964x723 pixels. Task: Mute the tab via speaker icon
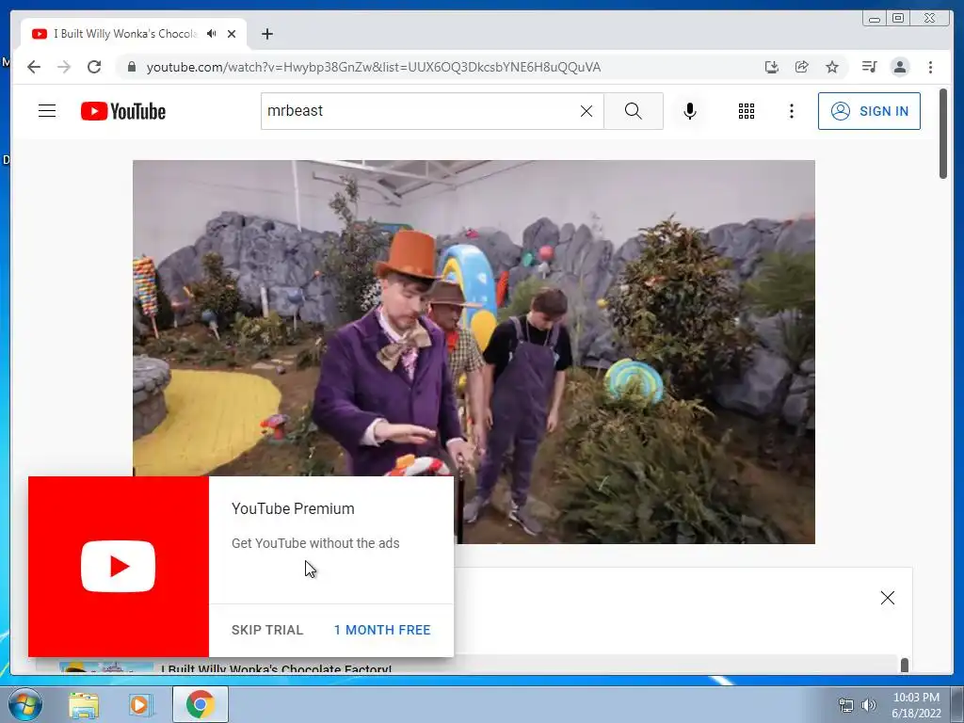pyautogui.click(x=212, y=34)
